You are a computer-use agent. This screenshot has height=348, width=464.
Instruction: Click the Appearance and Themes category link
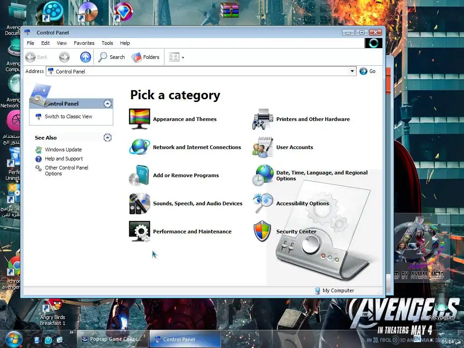coord(185,119)
